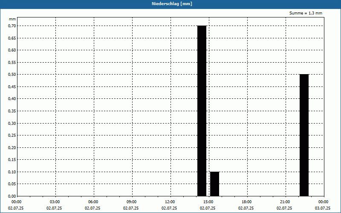341x213 pixels.
Task: Click the 0,20 y-axis value
Action: 12,147
